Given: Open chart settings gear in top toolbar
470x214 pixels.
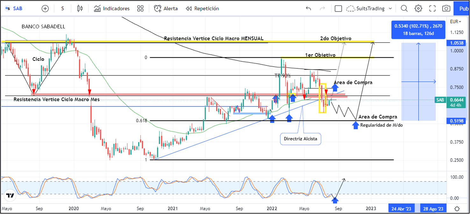Looking at the screenshot, I should click(418, 9).
